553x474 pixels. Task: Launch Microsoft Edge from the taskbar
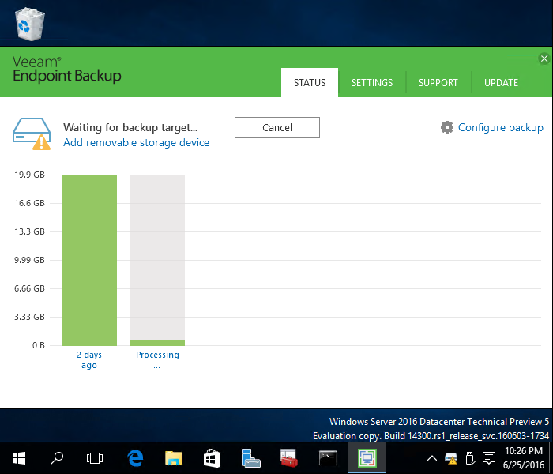135,458
